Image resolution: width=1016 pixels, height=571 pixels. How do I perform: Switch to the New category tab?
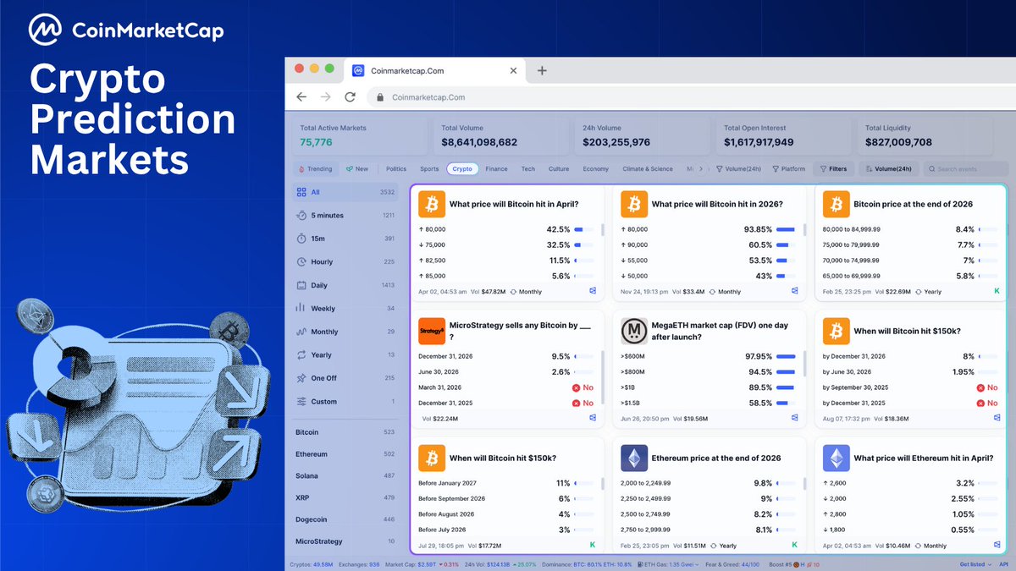point(357,169)
